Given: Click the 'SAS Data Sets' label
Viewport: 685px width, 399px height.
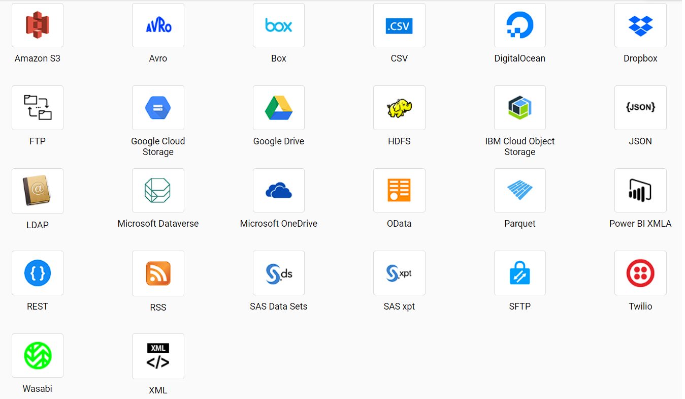Looking at the screenshot, I should coord(279,306).
